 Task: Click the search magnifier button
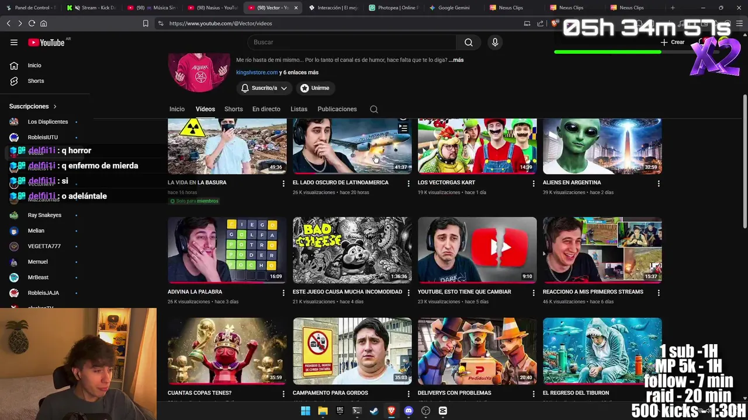coord(469,42)
